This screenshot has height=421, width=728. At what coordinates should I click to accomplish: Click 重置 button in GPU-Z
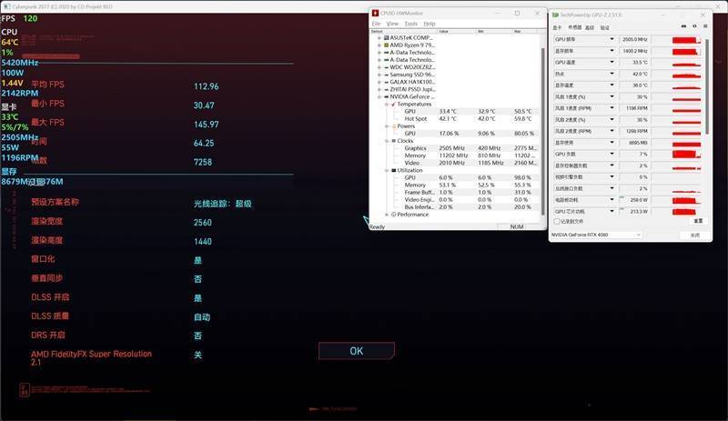[x=698, y=221]
